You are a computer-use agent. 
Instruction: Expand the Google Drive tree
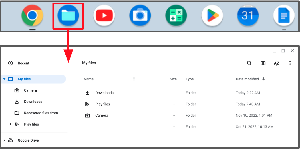pos(4,140)
